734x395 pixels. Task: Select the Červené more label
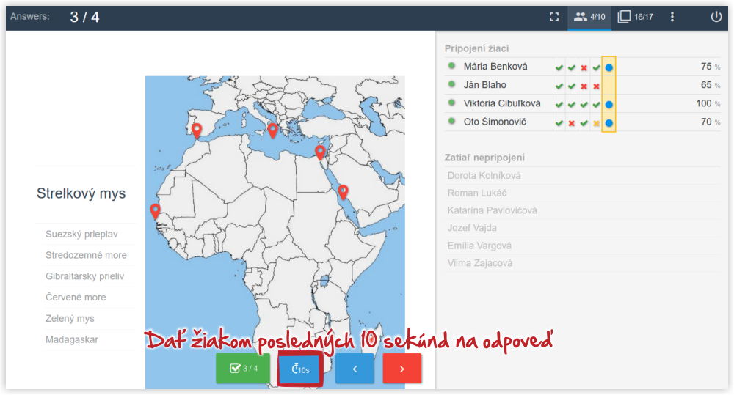[x=76, y=298]
